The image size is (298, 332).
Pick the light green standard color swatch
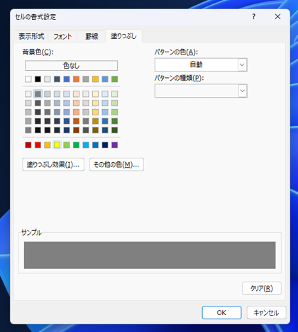[x=67, y=145]
